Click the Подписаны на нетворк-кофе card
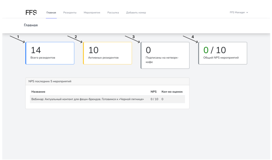 (x=165, y=55)
